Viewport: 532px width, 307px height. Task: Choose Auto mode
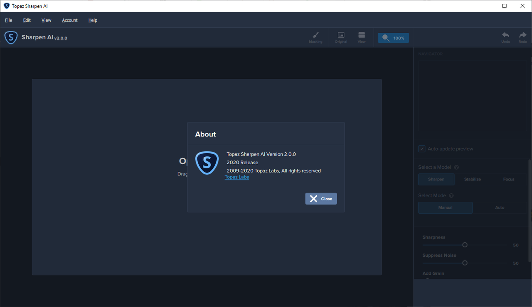500,207
